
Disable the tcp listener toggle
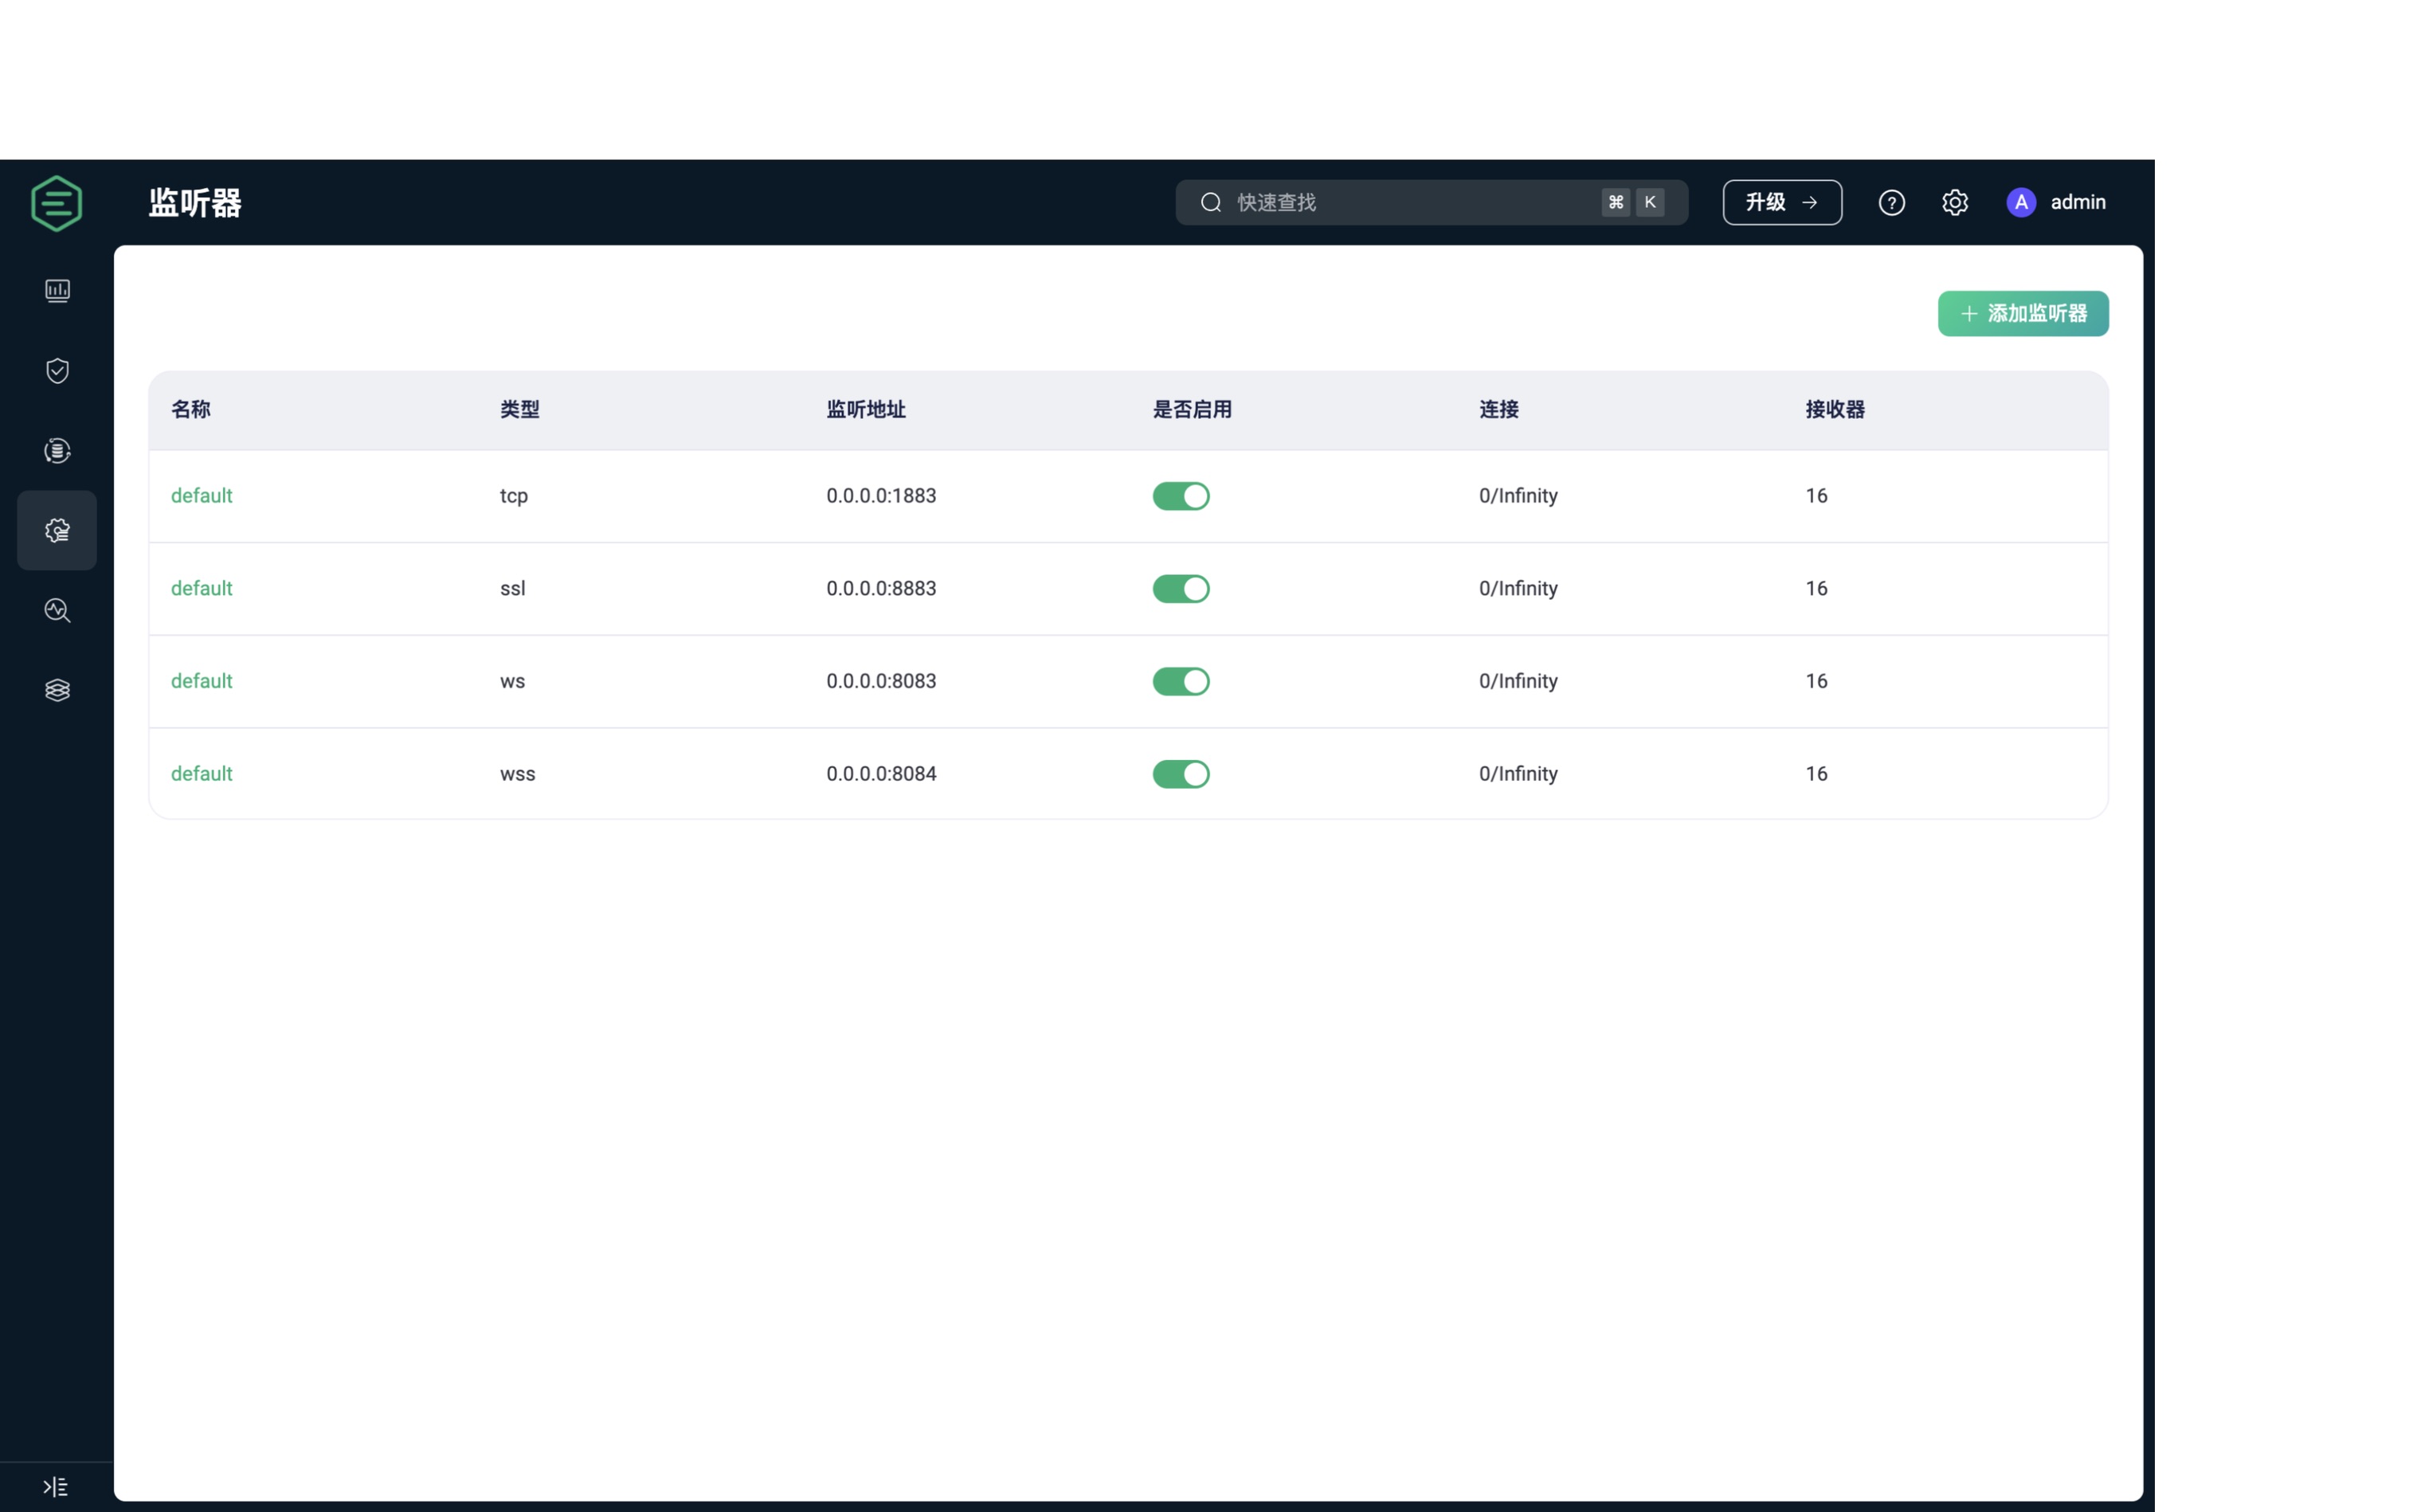pyautogui.click(x=1181, y=496)
